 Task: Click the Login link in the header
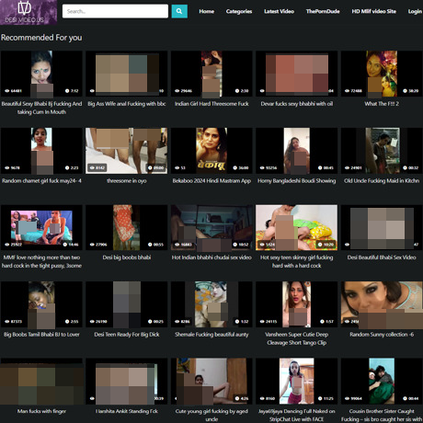coord(415,11)
